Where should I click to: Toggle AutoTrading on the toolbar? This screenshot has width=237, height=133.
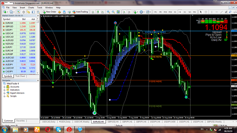80,12
